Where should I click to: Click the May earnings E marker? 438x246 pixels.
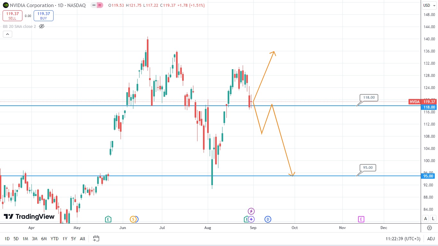tap(108, 219)
